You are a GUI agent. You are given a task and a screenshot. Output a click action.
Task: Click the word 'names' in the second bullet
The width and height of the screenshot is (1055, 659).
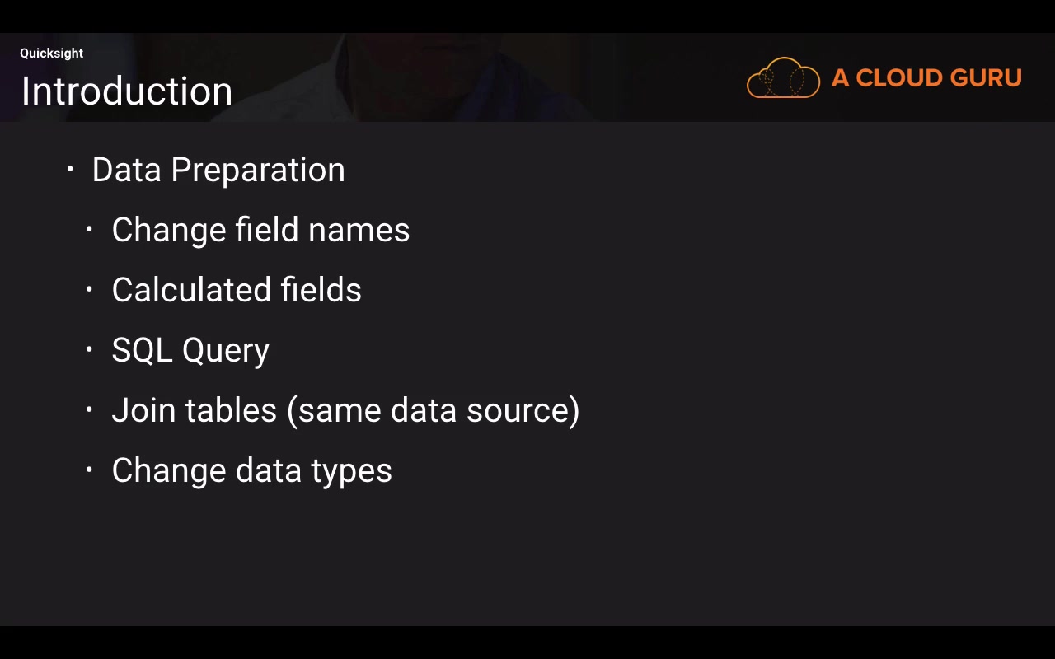point(359,231)
